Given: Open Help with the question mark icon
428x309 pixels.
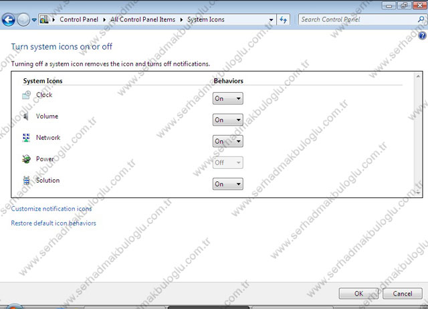Looking at the screenshot, I should coord(422,35).
